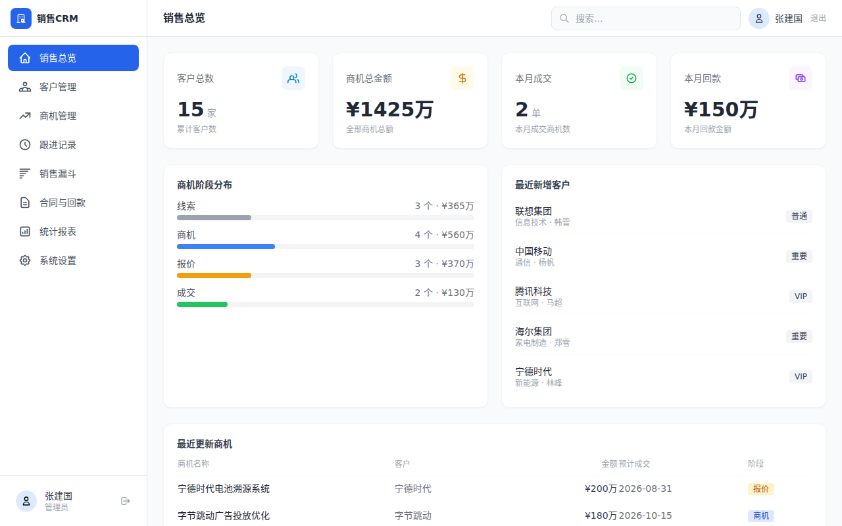Viewport: 842px width, 526px height.
Task: Click the document icon beside 合同与回款
Action: (x=25, y=203)
